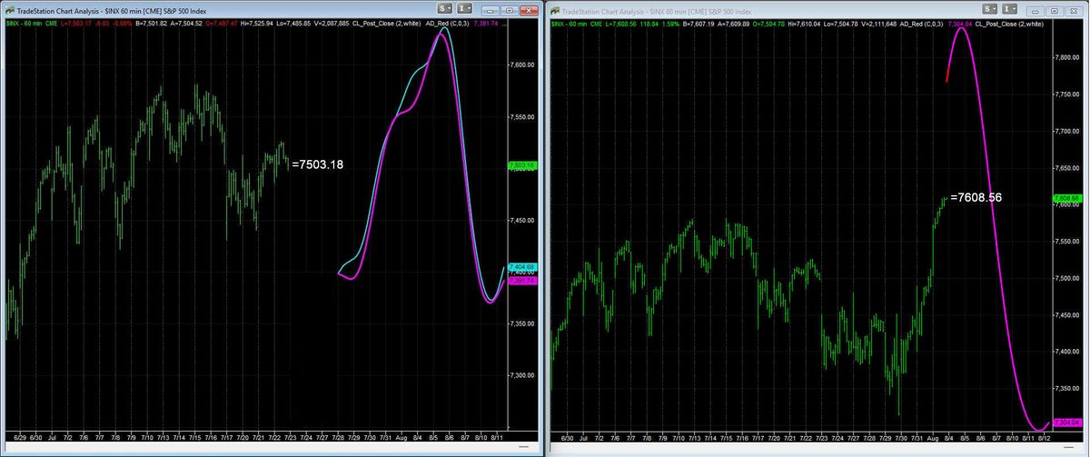This screenshot has width=1090, height=457.
Task: Click 'Lo=7,485.85' in left status line
Action: (x=294, y=23)
